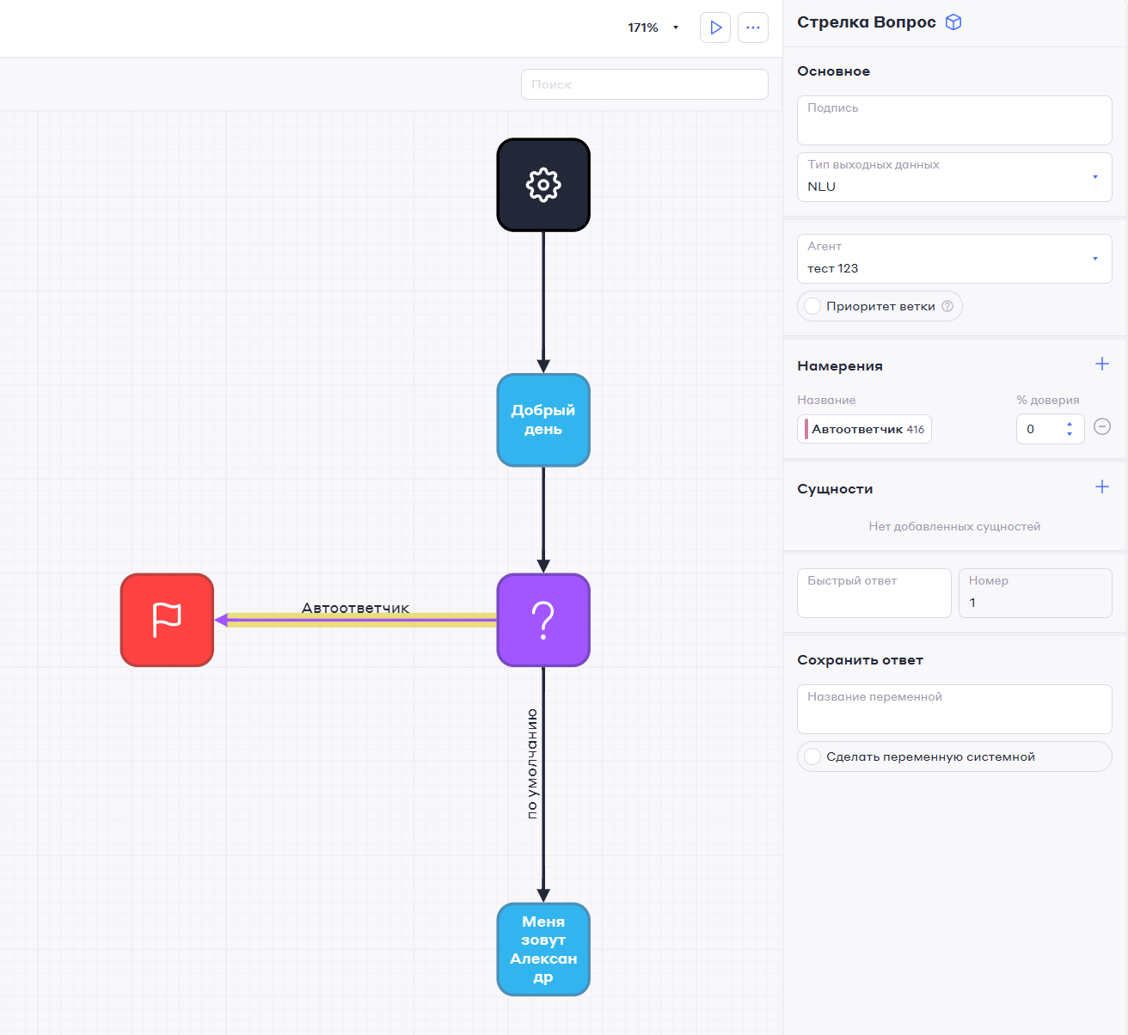Click the Название переменной field
This screenshot has width=1128, height=1035.
(954, 709)
